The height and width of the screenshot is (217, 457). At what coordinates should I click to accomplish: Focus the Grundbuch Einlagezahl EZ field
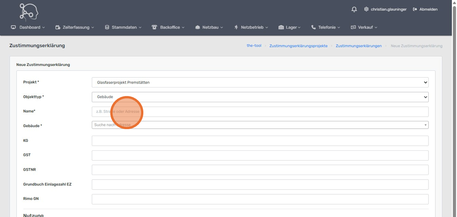pos(260,185)
